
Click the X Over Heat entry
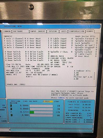click(x=38, y=39)
